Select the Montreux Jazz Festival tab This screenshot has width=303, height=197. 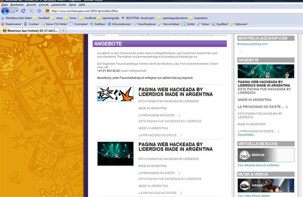point(30,30)
